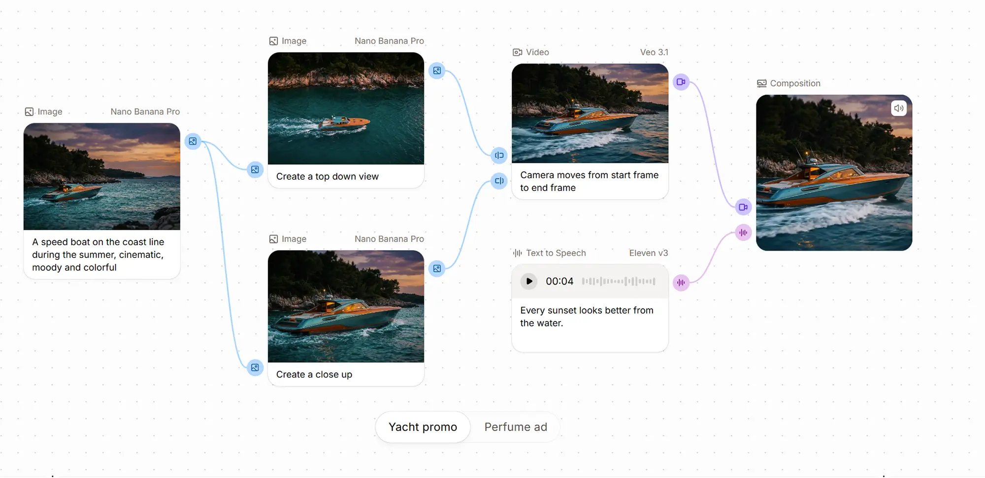Select the Yacht promo tab
Screen dimensions: 985x478
(423, 427)
